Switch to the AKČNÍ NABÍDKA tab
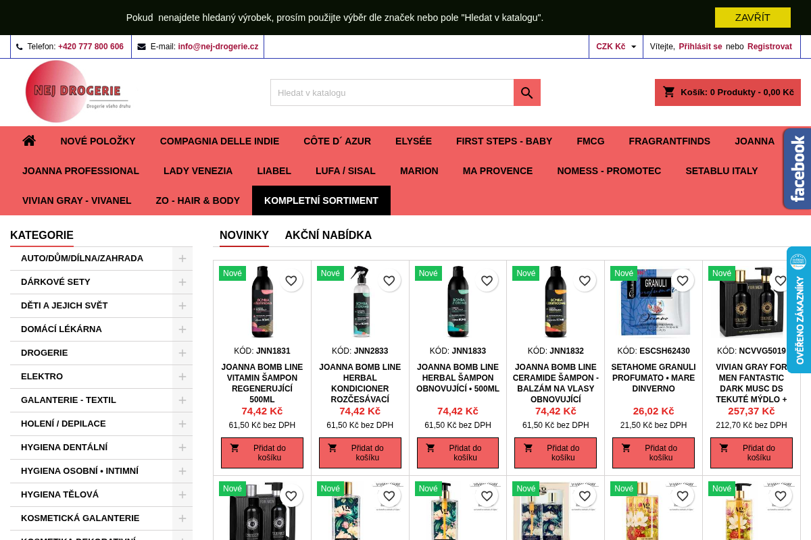Screen dimensions: 811x540 [328, 236]
